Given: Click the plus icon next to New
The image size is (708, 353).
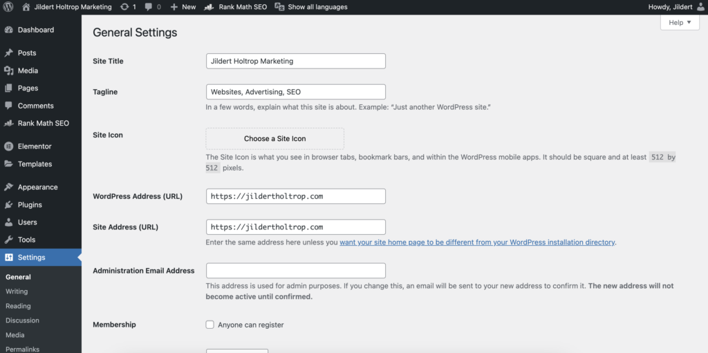Looking at the screenshot, I should coord(174,7).
